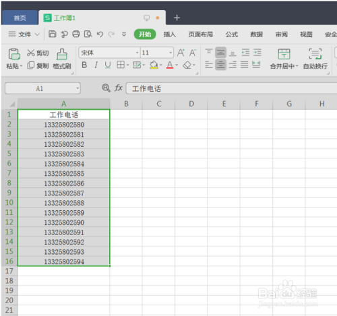Toggle Bold formatting

pyautogui.click(x=84, y=65)
